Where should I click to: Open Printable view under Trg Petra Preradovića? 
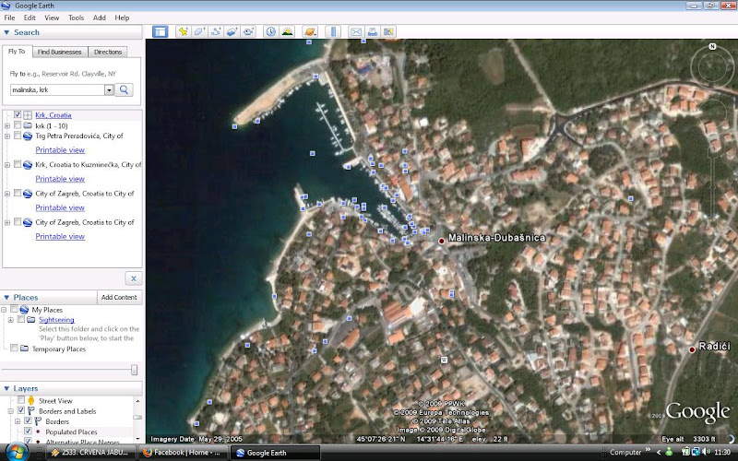(x=60, y=150)
